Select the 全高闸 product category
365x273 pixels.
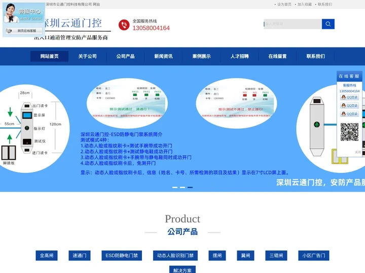[47, 256]
